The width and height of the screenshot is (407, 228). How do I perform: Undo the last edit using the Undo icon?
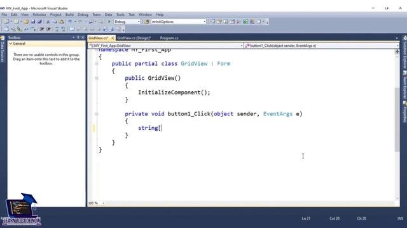pos(70,22)
